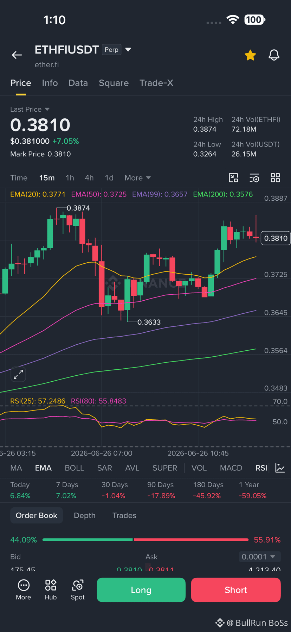Image resolution: width=291 pixels, height=632 pixels.
Task: Switch to the Trades tab
Action: (x=124, y=515)
